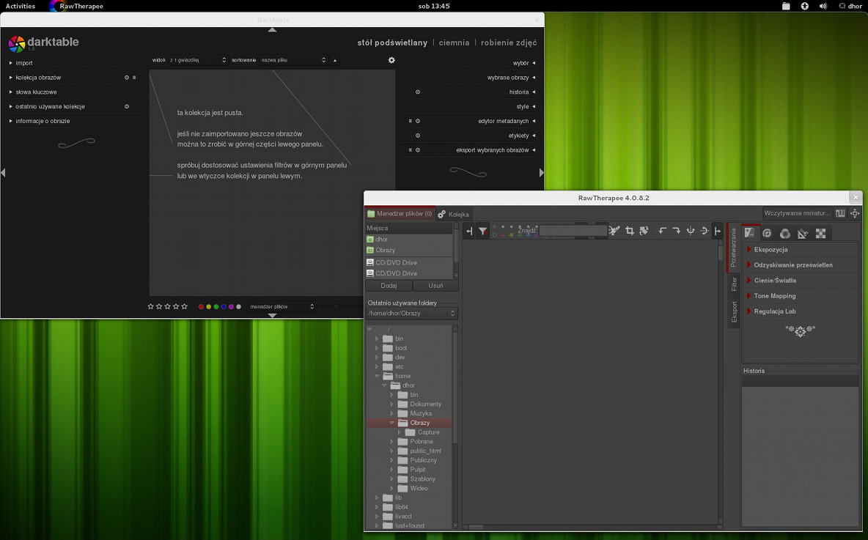The image size is (868, 540).
Task: Toggle sort order arrow in darktable
Action: (334, 60)
